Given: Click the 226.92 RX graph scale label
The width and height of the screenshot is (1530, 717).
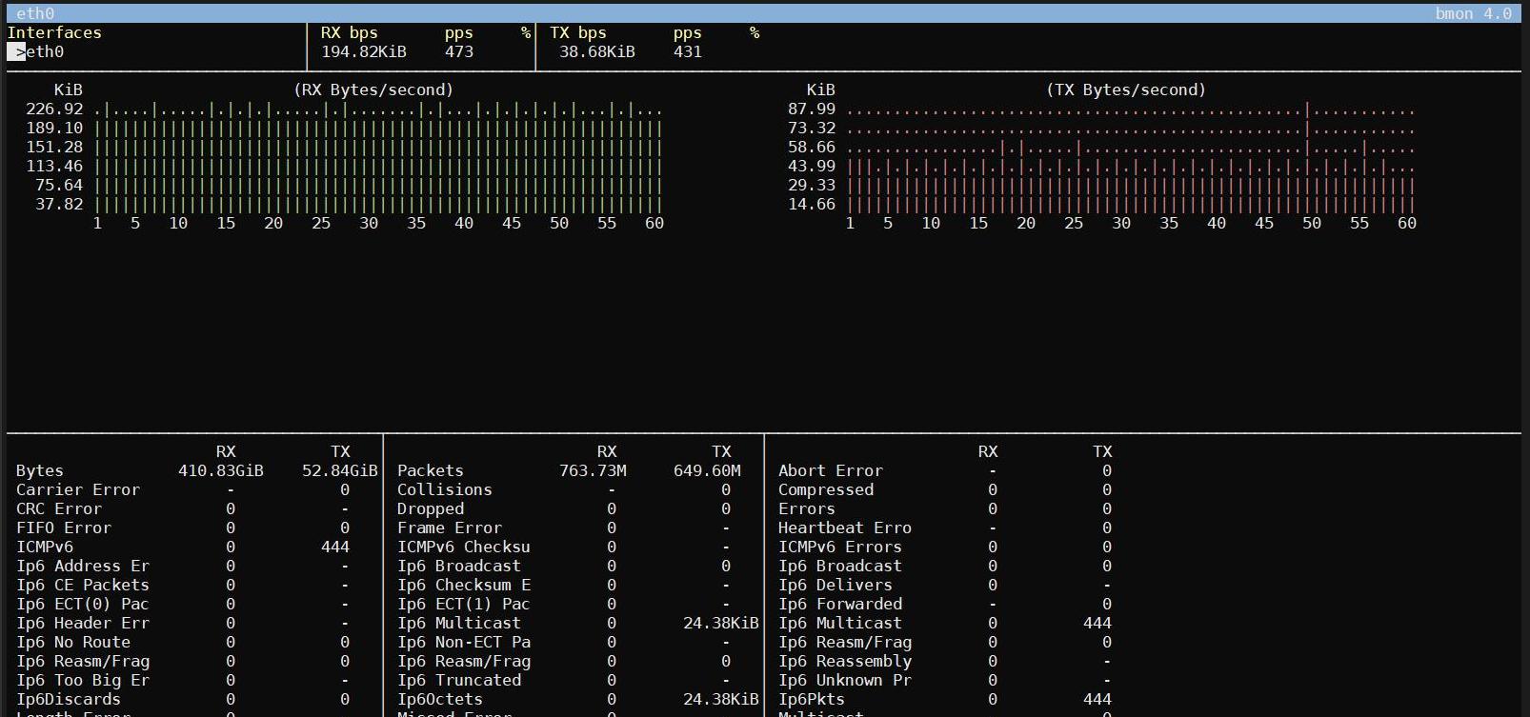Looking at the screenshot, I should [x=54, y=109].
